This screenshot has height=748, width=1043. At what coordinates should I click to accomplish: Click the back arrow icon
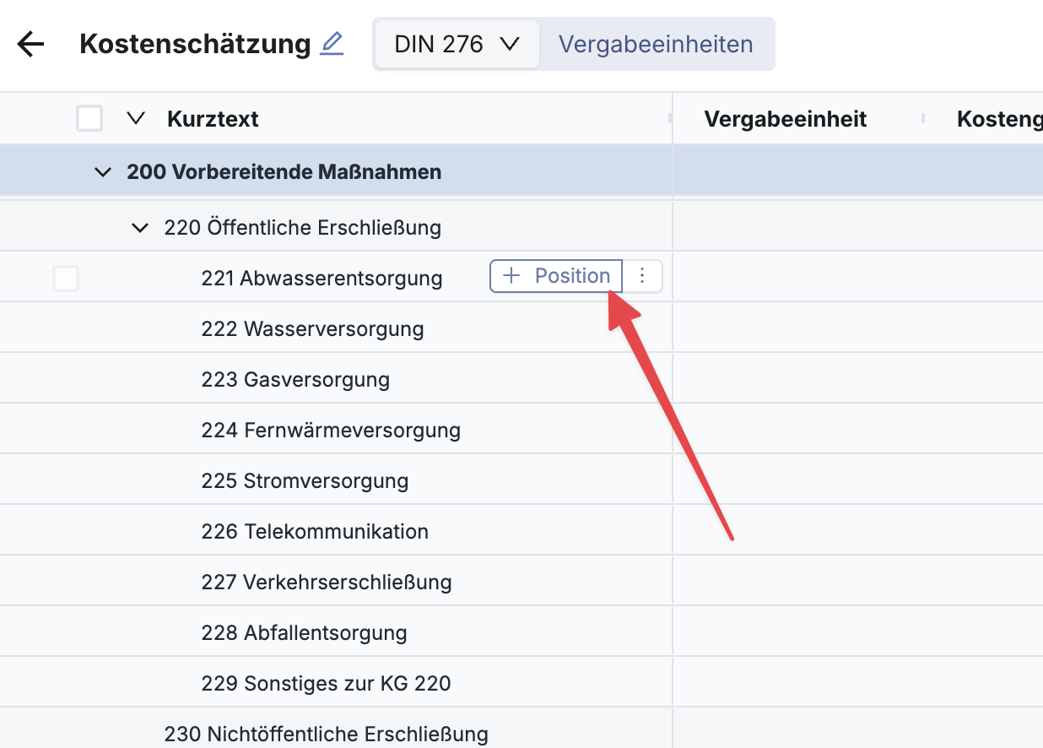point(30,44)
